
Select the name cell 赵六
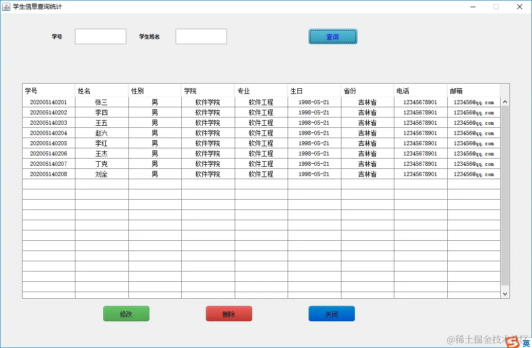coord(102,133)
